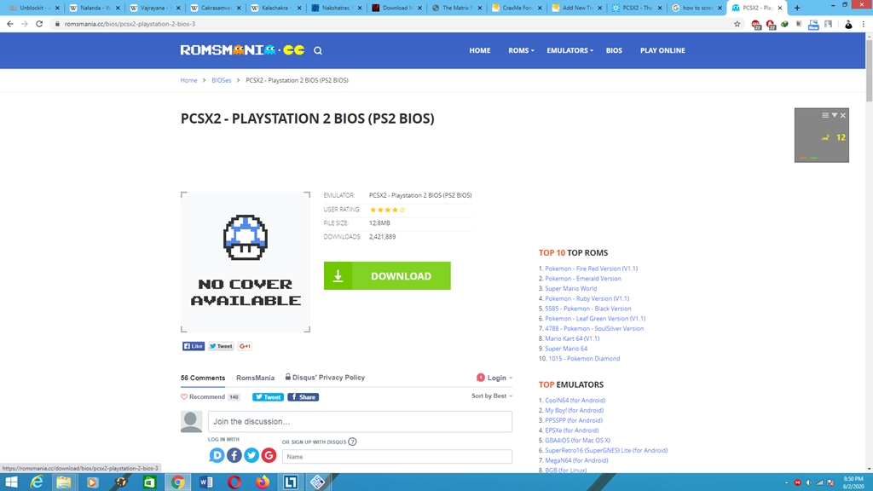Log in with the Disqus D icon

(217, 455)
